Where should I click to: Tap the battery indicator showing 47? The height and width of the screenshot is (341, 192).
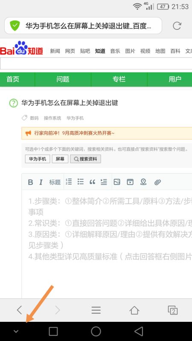(163, 7)
